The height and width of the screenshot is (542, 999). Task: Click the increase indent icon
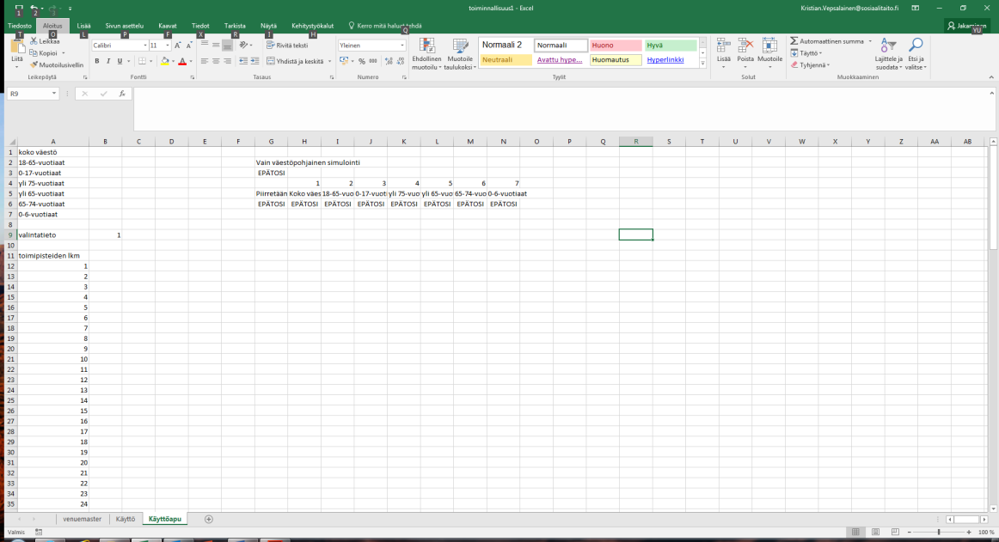(254, 61)
